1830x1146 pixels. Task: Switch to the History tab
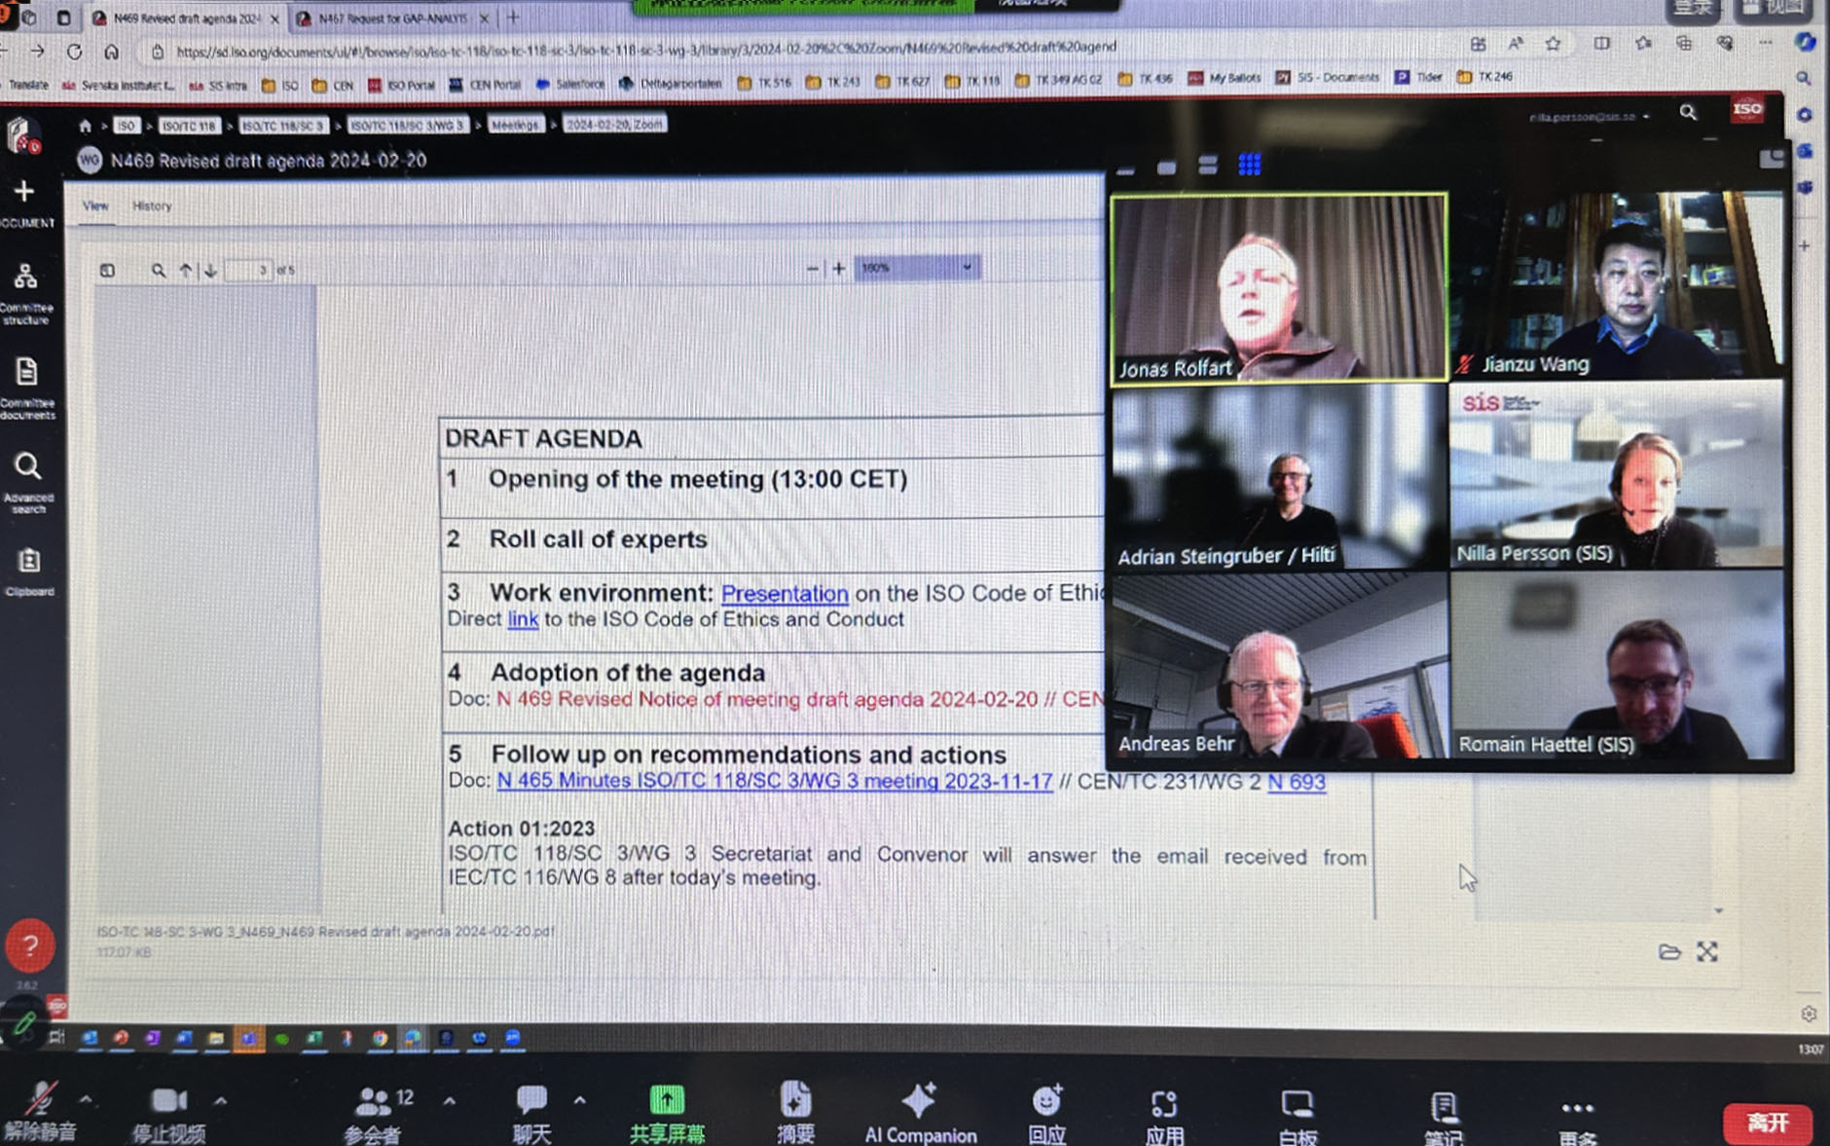(152, 206)
